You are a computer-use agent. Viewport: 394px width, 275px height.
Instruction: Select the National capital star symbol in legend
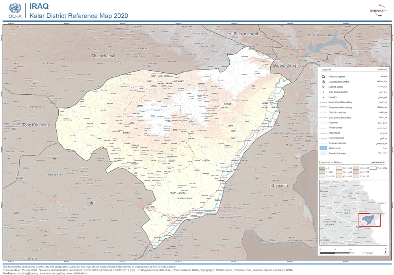(323, 76)
